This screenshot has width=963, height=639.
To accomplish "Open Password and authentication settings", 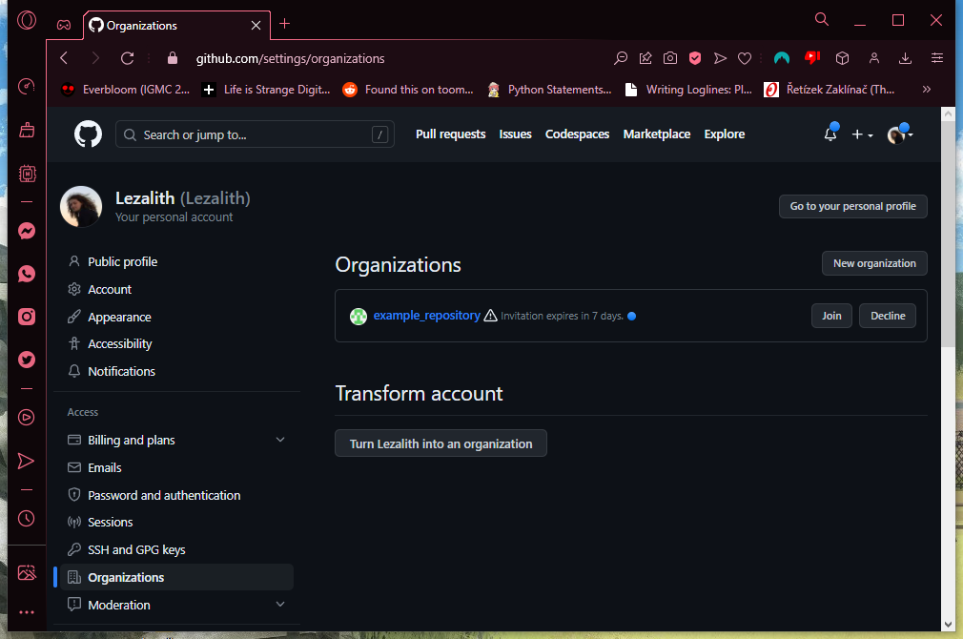I will pyautogui.click(x=164, y=495).
